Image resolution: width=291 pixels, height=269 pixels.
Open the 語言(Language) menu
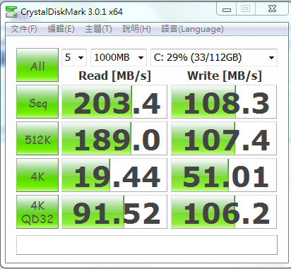pyautogui.click(x=192, y=29)
